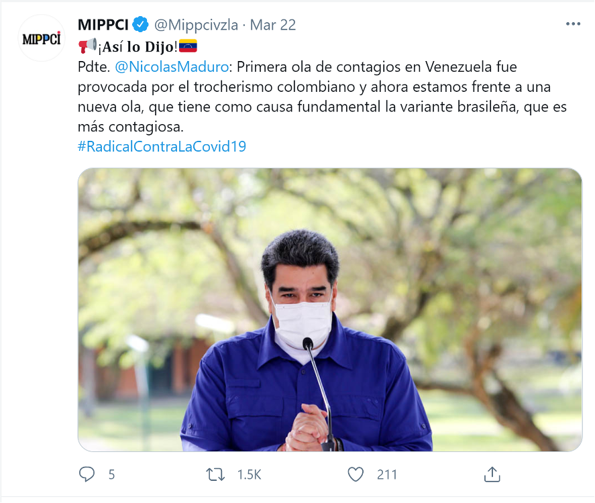Click the MIPPCI profile avatar
Screen dimensions: 595x503
point(42,38)
